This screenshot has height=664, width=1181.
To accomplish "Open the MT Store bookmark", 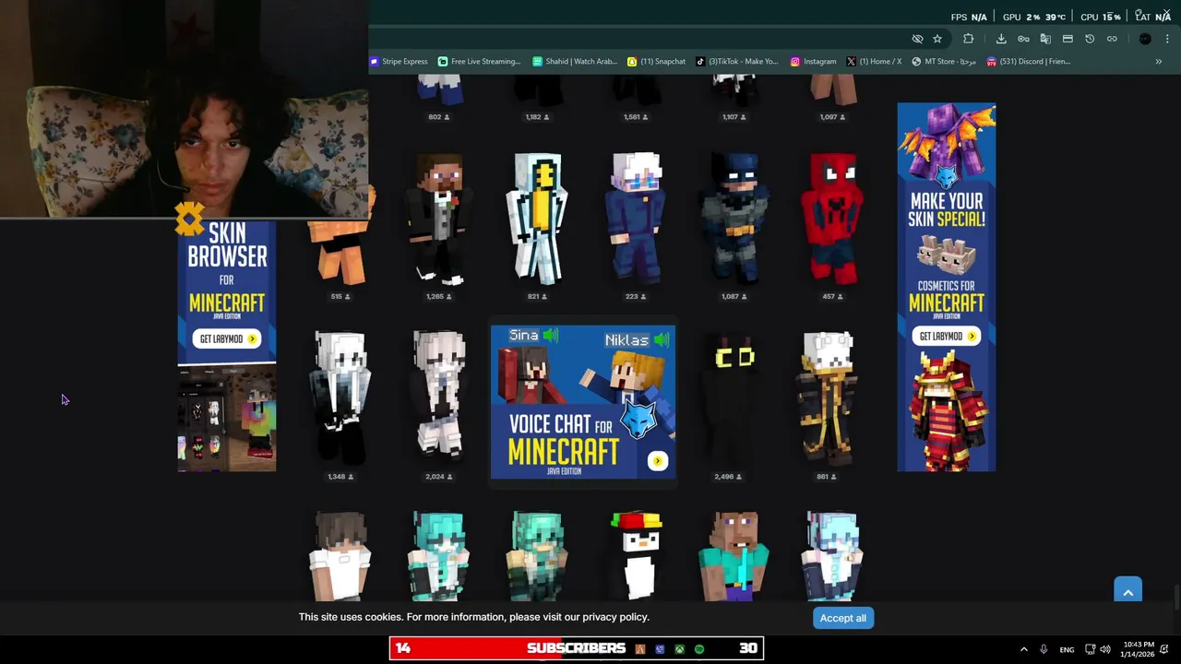I will pyautogui.click(x=944, y=62).
